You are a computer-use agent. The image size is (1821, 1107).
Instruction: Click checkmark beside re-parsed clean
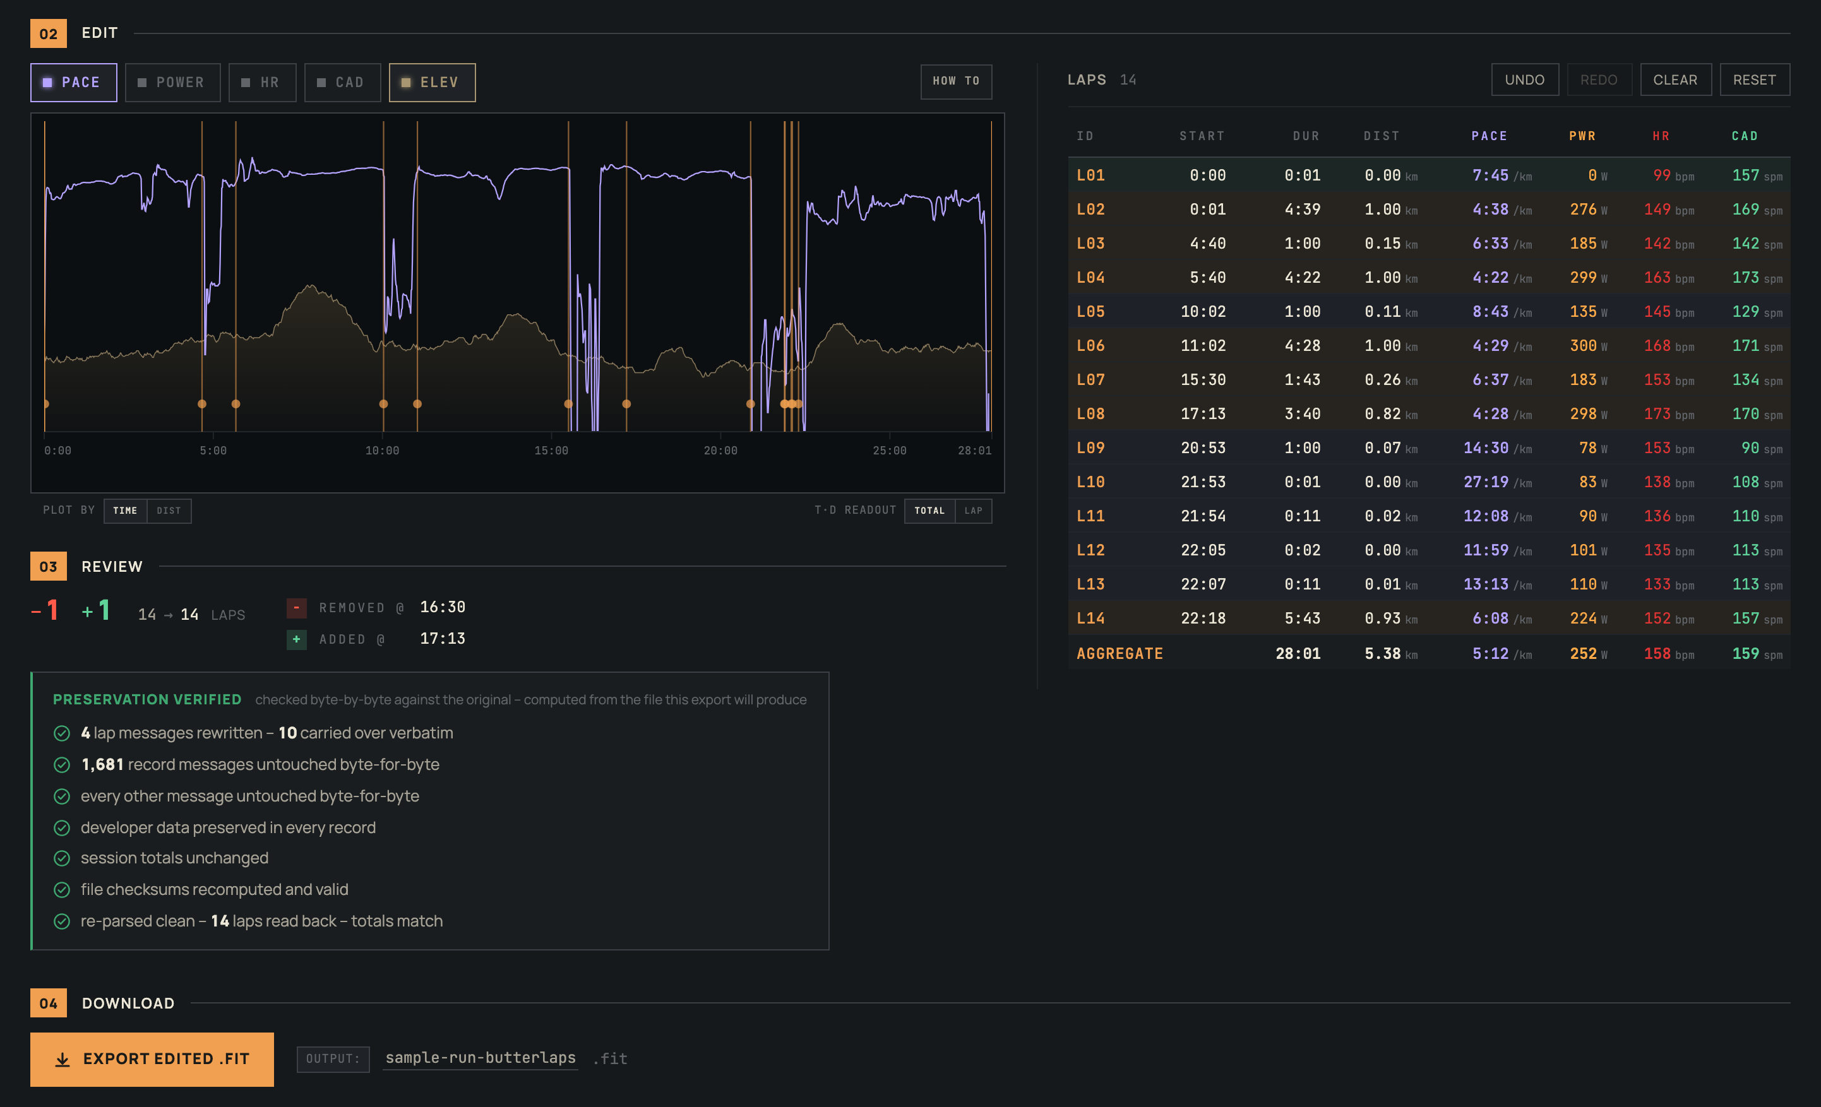tap(62, 921)
